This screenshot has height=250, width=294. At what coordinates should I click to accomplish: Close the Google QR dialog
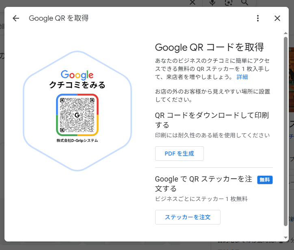277,18
